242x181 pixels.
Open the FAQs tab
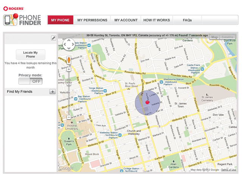[x=187, y=20]
